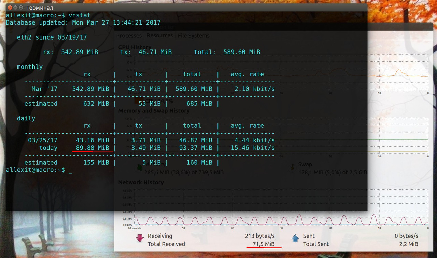Click the 'Total Sent' label
The image size is (437, 258).
coord(316,244)
